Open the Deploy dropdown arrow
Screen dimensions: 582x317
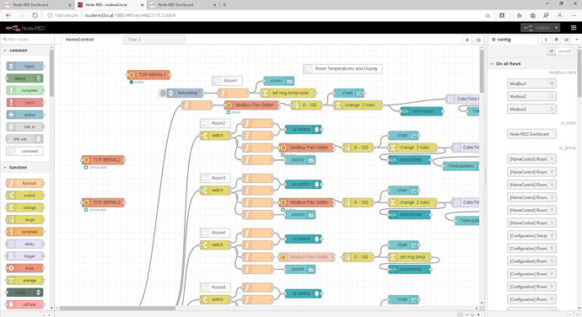pyautogui.click(x=556, y=28)
